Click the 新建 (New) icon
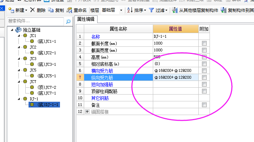Image resolution: width=254 pixels, height=142 pixels. (11, 10)
